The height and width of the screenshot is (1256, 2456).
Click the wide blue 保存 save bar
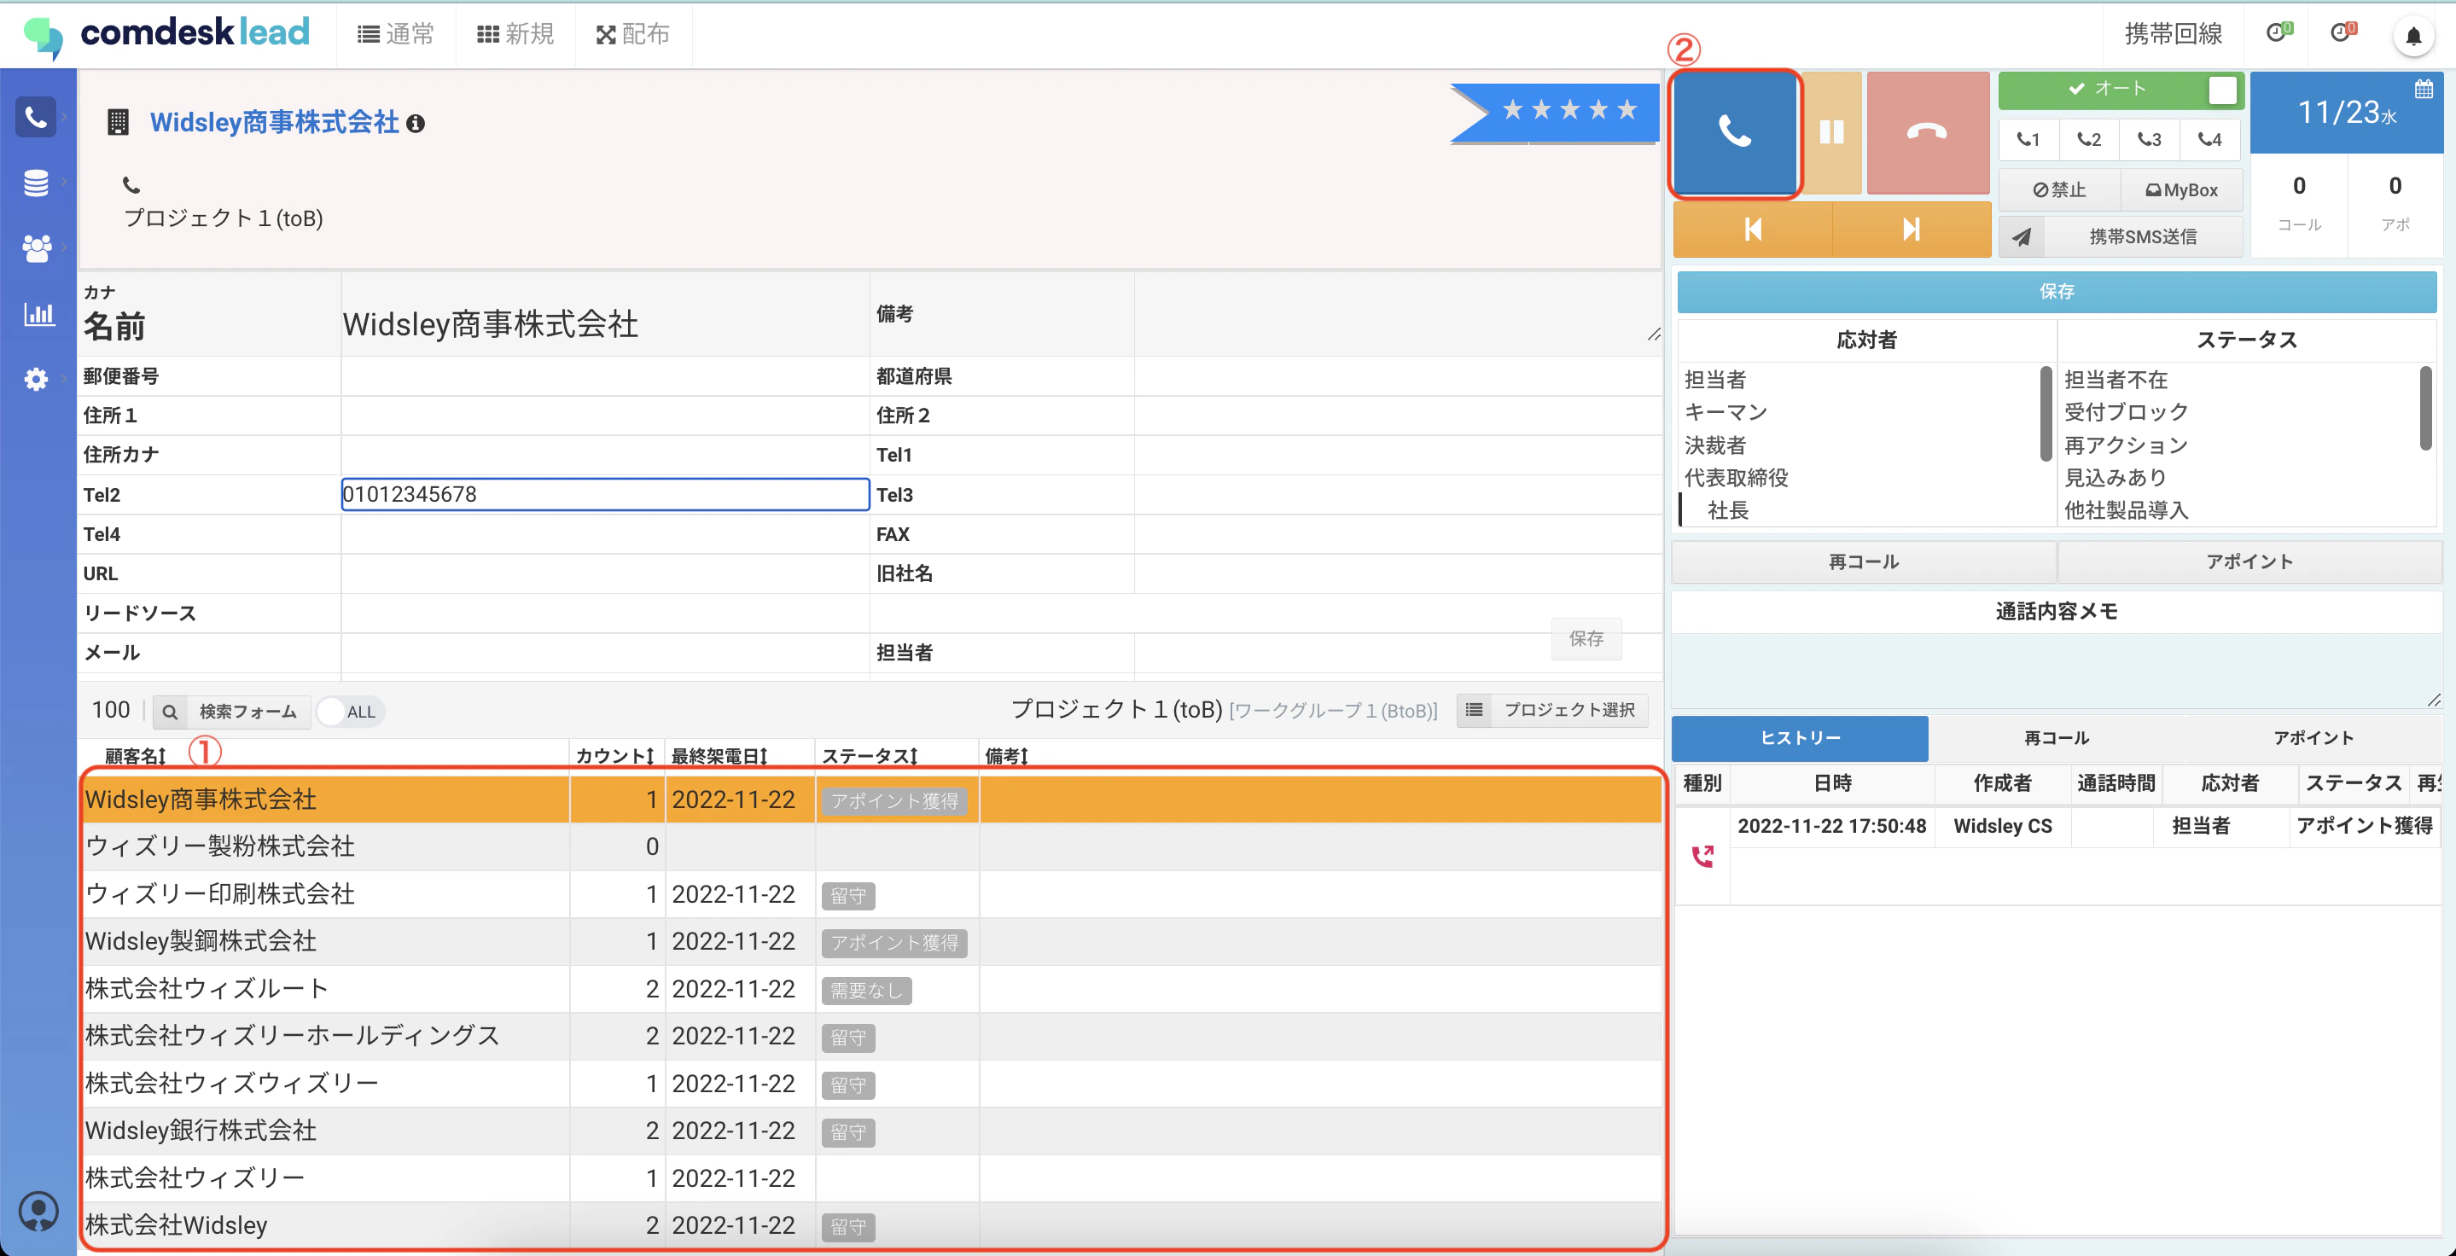[x=2057, y=292]
